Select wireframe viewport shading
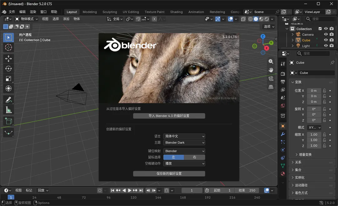The width and height of the screenshot is (338, 206). click(250, 19)
